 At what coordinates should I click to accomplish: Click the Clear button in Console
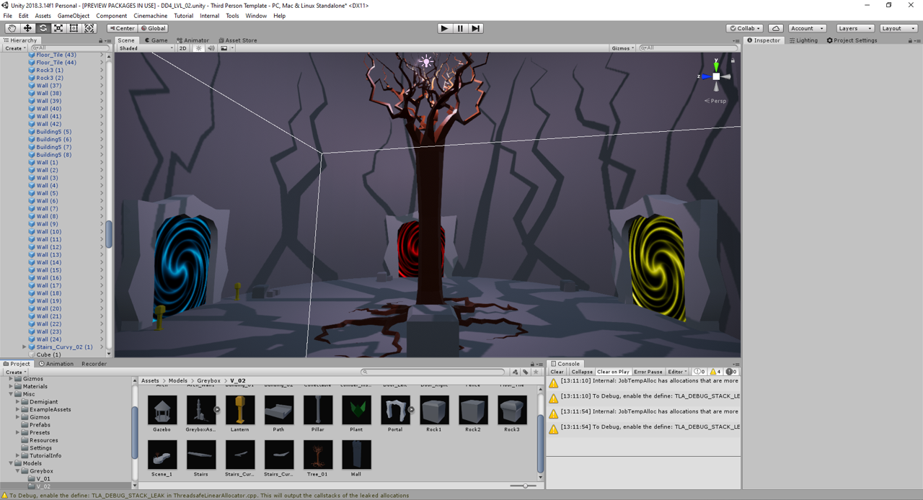tap(557, 372)
